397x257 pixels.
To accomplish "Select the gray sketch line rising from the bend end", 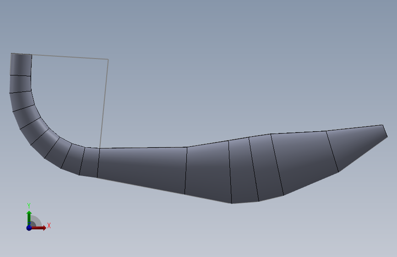I will click(104, 104).
